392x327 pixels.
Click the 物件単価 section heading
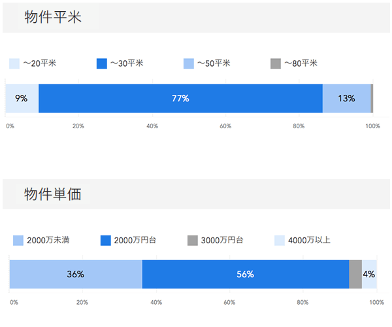[x=53, y=194]
